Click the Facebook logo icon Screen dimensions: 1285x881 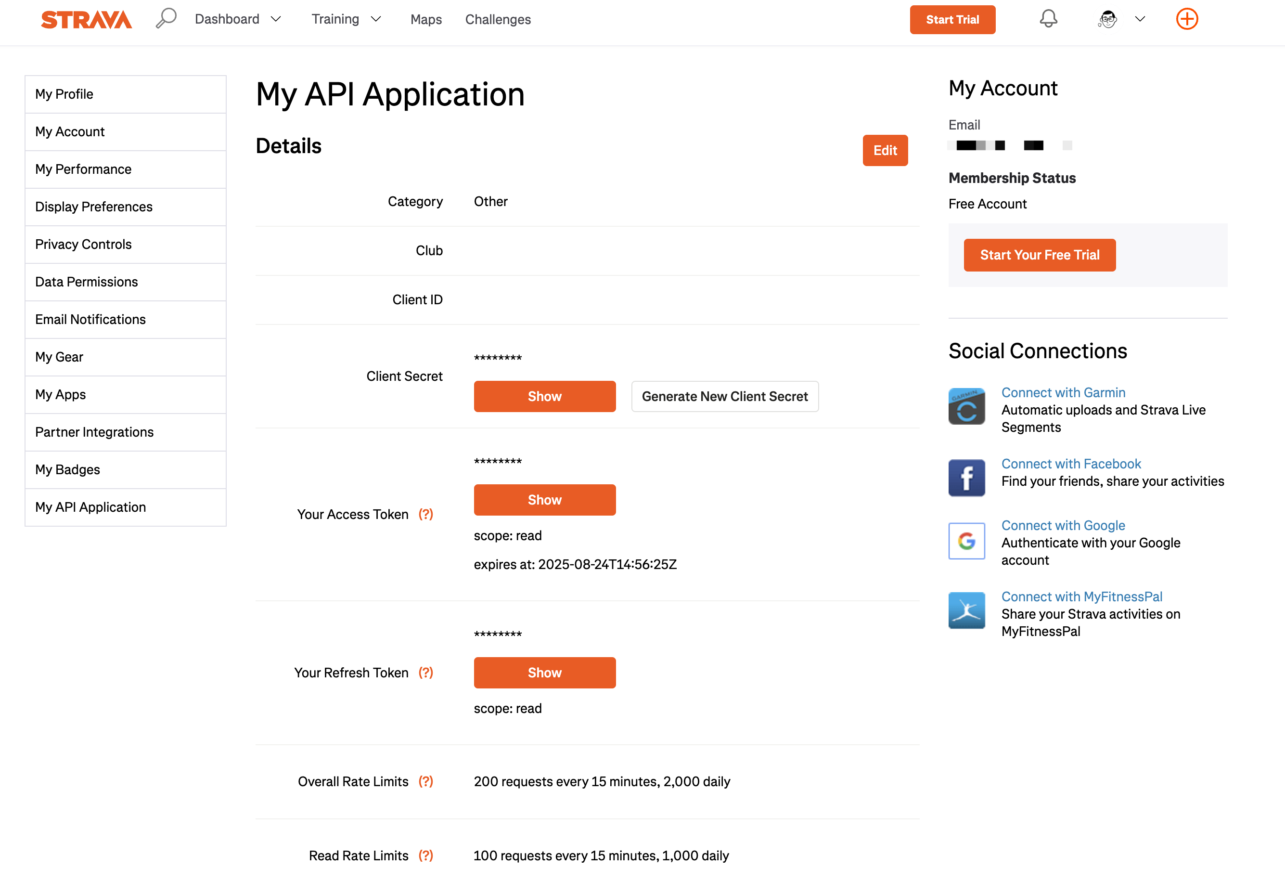966,477
